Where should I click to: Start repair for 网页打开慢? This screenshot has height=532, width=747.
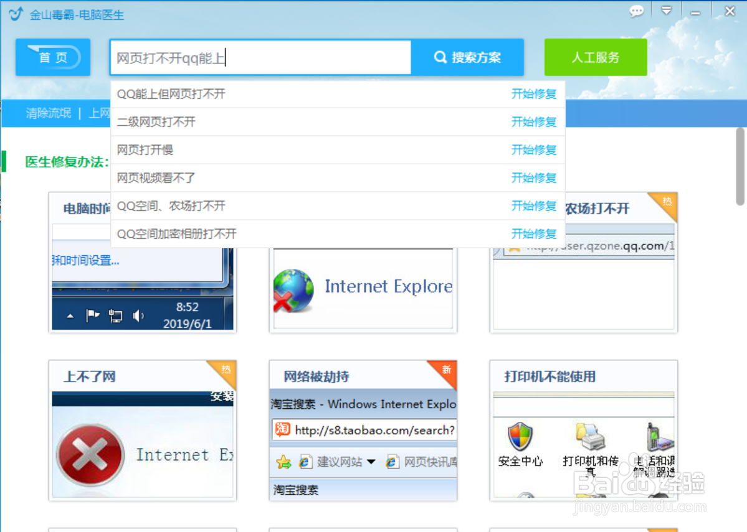[533, 150]
